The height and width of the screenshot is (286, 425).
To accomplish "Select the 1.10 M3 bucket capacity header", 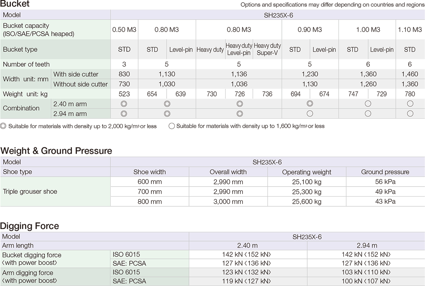I will pyautogui.click(x=410, y=30).
